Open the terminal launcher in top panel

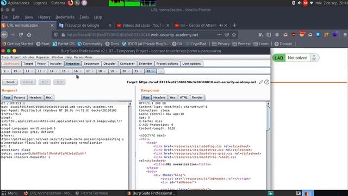(77, 3)
